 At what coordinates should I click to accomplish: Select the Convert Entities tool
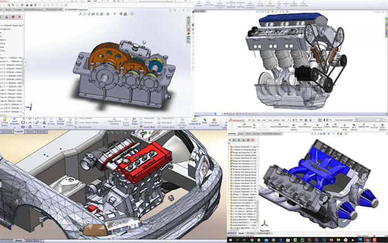pos(60,122)
